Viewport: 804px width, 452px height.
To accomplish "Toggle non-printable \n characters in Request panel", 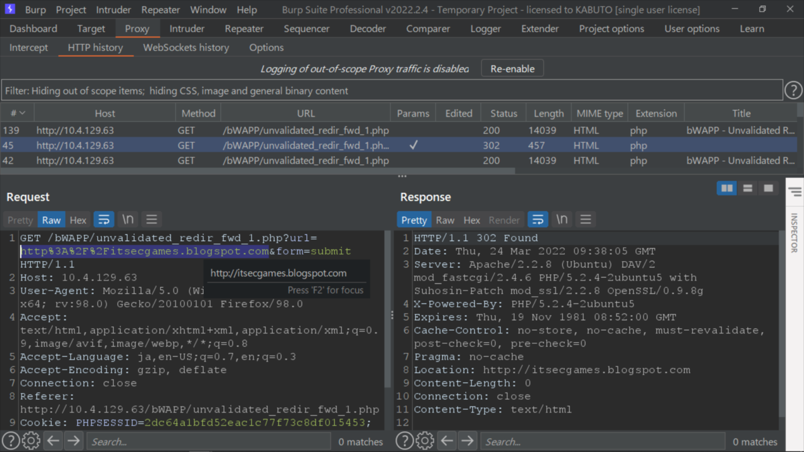I will pos(127,220).
